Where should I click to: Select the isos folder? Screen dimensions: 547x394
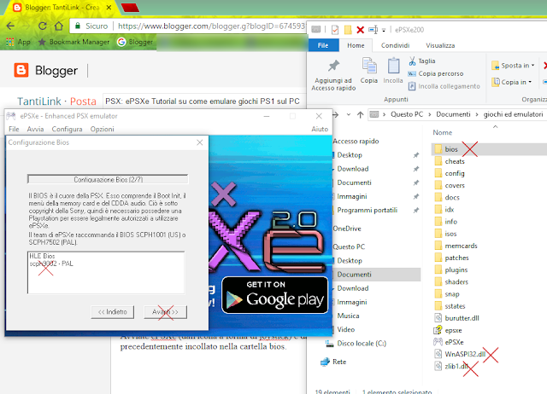pyautogui.click(x=445, y=234)
